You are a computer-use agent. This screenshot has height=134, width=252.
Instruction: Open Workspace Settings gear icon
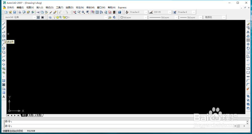[x=38, y=17]
